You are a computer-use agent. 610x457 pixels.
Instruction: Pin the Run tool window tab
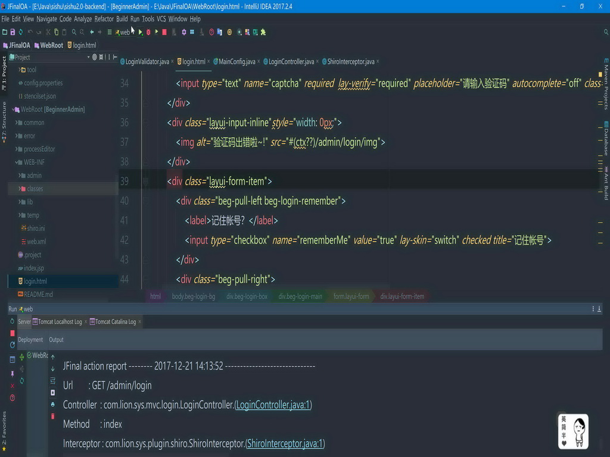tap(13, 374)
